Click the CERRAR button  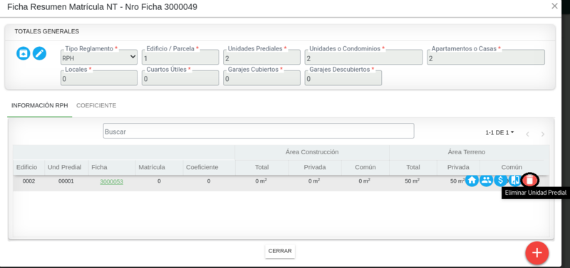coord(280,251)
